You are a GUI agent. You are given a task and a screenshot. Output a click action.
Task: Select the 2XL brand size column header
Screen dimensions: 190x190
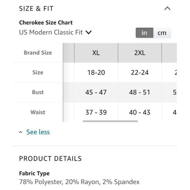coord(140,53)
